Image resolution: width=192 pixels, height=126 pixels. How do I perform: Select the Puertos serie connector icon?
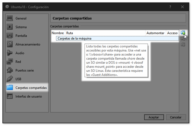pos(10,70)
